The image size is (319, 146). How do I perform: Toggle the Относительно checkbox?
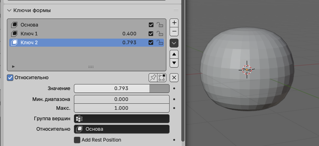[x=10, y=78]
